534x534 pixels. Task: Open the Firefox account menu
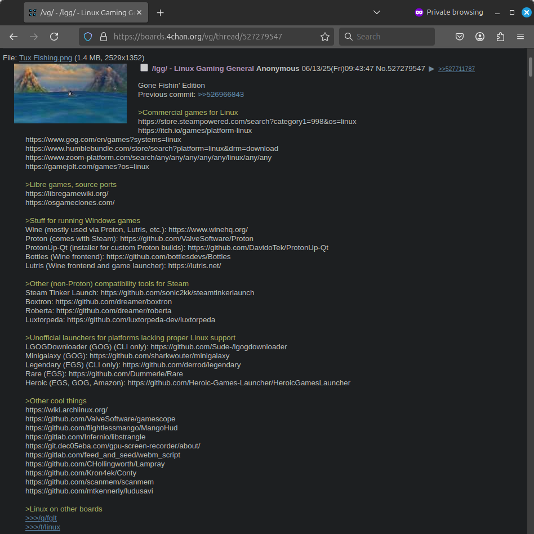pos(480,37)
